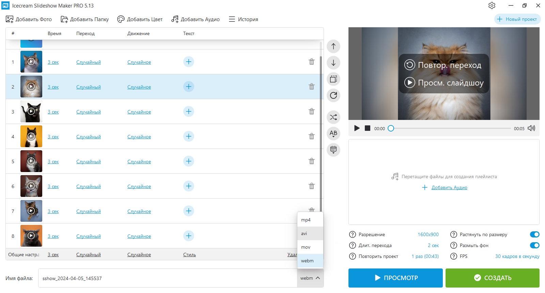This screenshot has width=545, height=293.
Task: Click Добавить Фото in the toolbar
Action: click(x=29, y=19)
